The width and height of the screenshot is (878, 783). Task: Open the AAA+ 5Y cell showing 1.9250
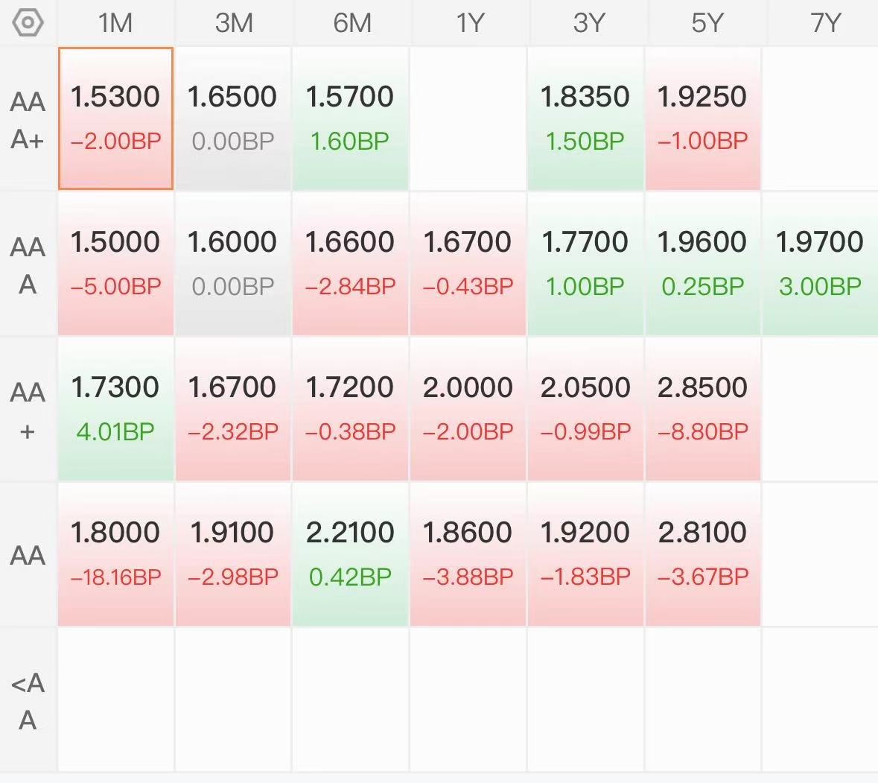[703, 118]
